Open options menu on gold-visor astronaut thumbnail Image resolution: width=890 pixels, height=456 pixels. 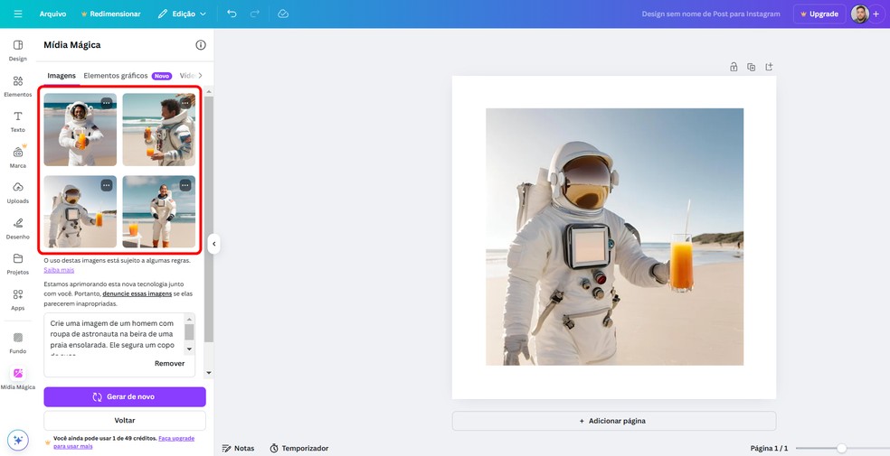106,185
